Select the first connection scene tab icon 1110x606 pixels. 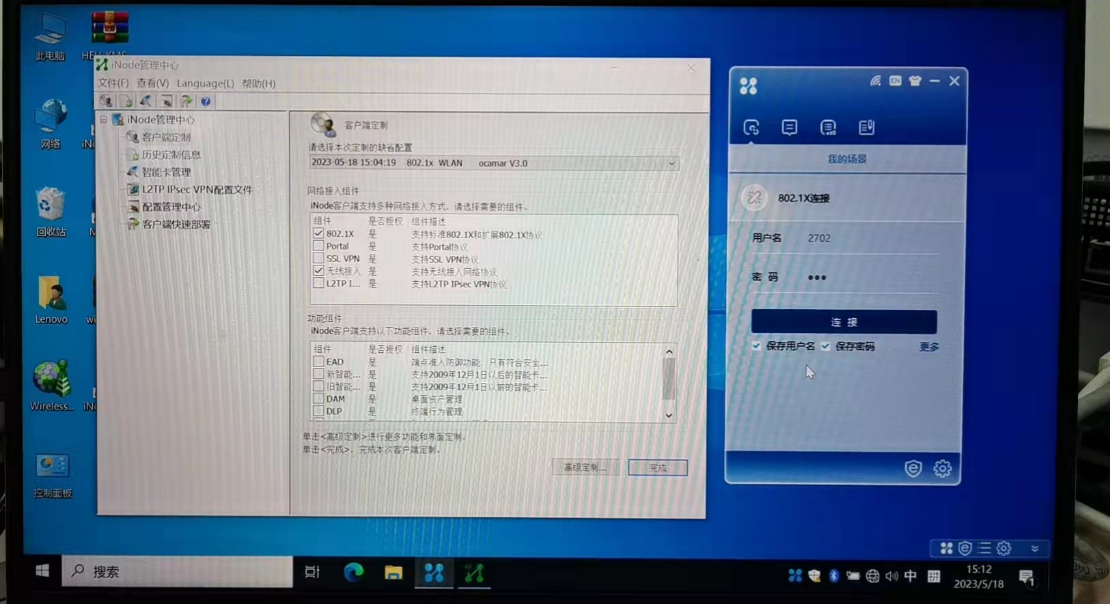click(751, 128)
